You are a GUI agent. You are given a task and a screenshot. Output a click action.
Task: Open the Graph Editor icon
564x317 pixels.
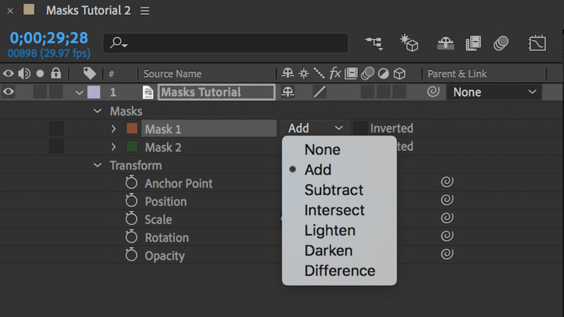click(537, 43)
